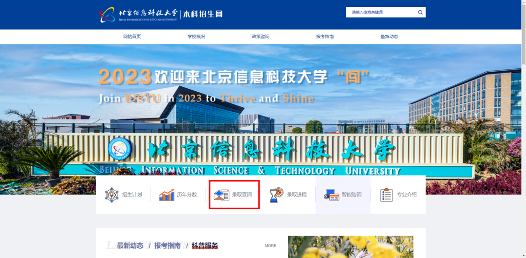The width and height of the screenshot is (526, 258).
Task: Click the 历年分数 text link
Action: click(187, 195)
